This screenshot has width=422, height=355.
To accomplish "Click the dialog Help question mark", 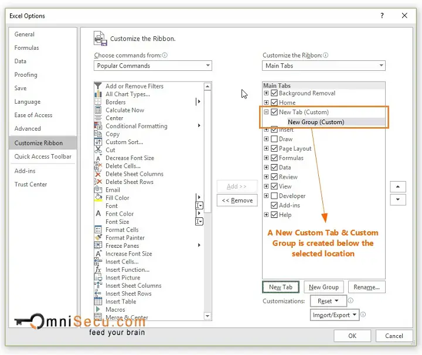I will tap(382, 16).
